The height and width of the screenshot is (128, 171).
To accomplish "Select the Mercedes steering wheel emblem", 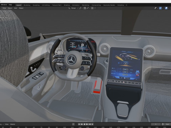I will tap(71, 60).
